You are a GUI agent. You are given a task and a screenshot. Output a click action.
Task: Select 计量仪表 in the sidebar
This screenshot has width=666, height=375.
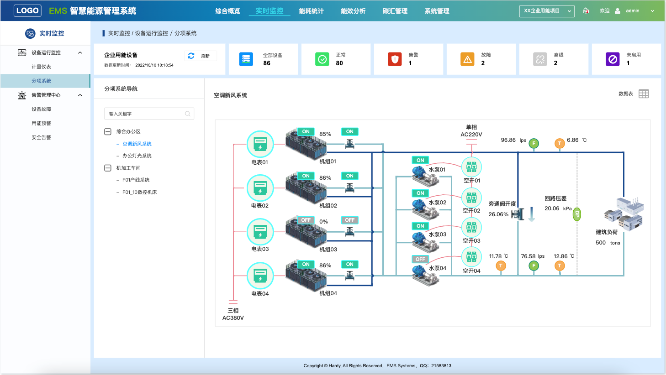click(x=41, y=67)
